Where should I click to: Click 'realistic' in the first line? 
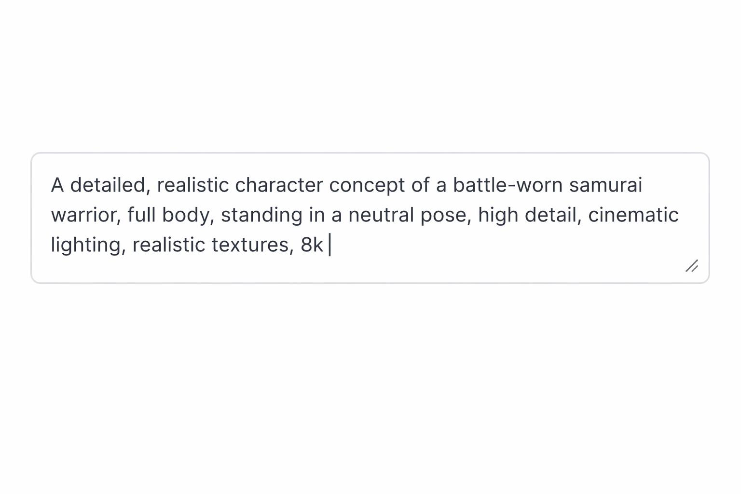point(193,185)
